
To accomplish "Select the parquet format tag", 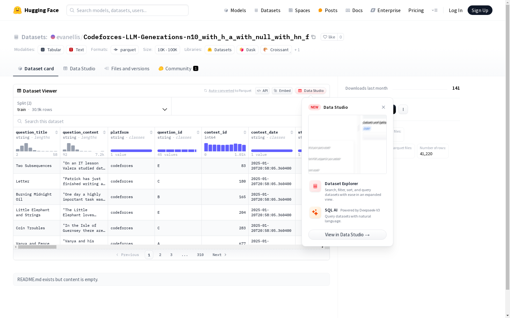I will (125, 50).
